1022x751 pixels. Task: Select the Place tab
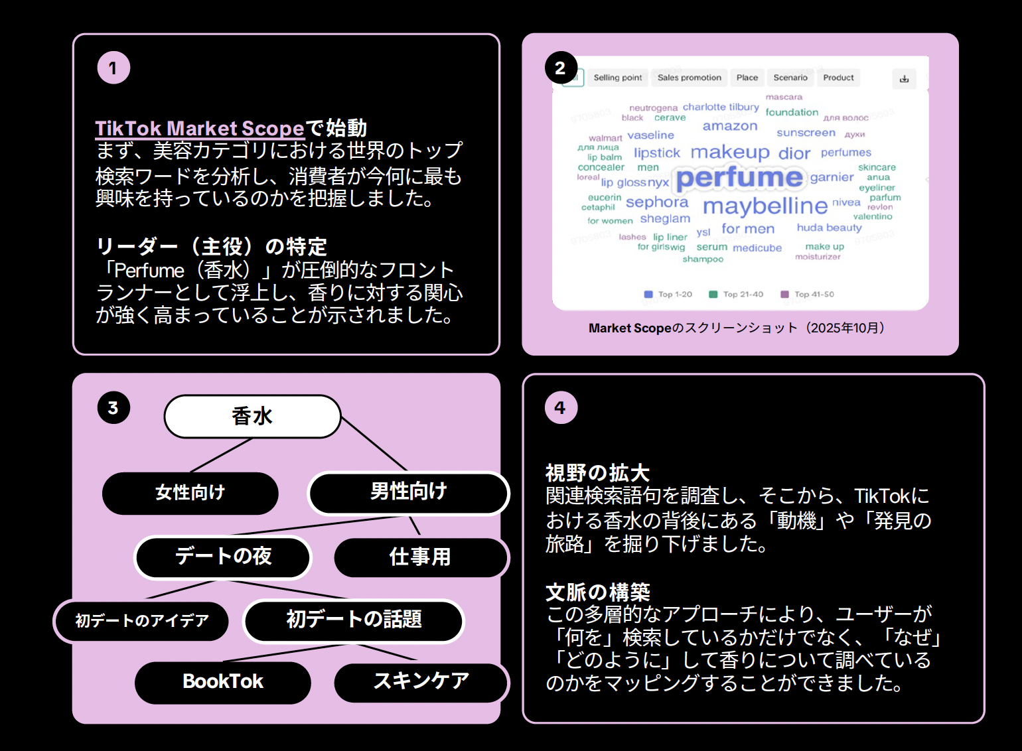[x=747, y=78]
